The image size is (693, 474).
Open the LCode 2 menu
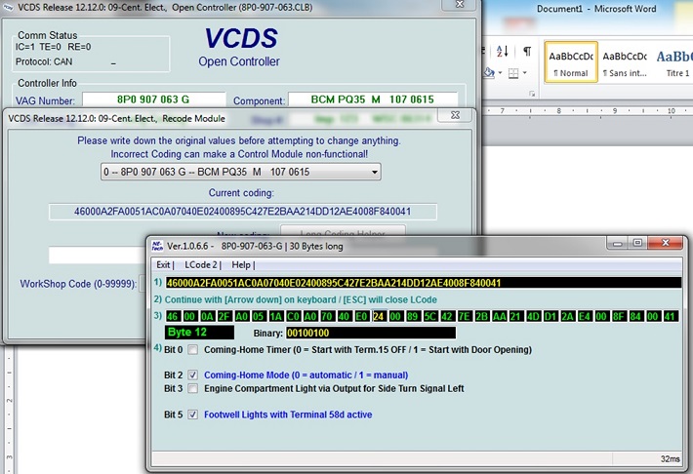tap(201, 264)
